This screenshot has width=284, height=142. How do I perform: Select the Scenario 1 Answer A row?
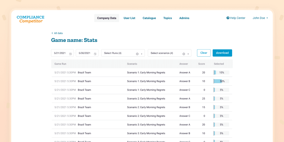142,73
